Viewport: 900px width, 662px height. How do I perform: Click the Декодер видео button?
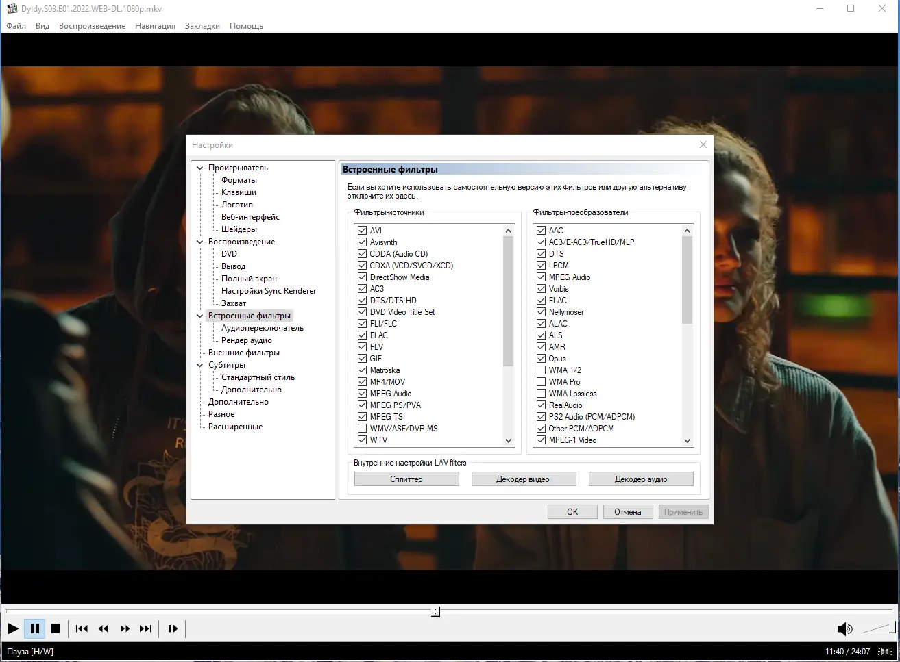coord(524,479)
